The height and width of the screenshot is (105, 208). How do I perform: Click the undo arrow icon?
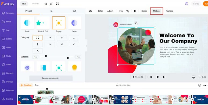(x=46, y=4)
